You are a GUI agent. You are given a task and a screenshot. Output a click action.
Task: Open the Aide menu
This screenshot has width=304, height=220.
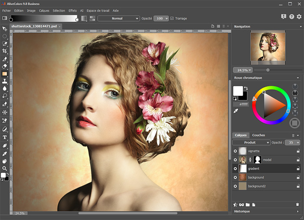[x=116, y=11]
